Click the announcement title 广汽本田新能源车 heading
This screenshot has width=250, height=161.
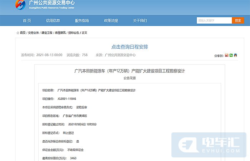point(130,71)
